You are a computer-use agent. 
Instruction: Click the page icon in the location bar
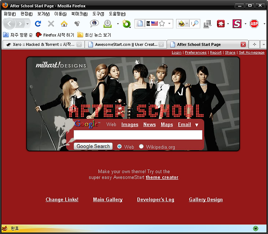click(140, 23)
